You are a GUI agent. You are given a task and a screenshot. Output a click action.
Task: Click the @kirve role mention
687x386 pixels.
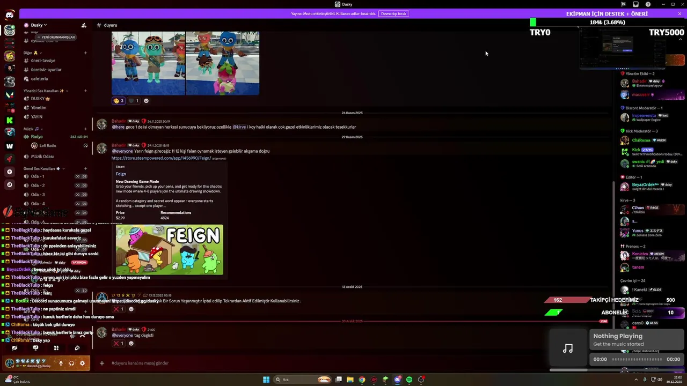(239, 127)
